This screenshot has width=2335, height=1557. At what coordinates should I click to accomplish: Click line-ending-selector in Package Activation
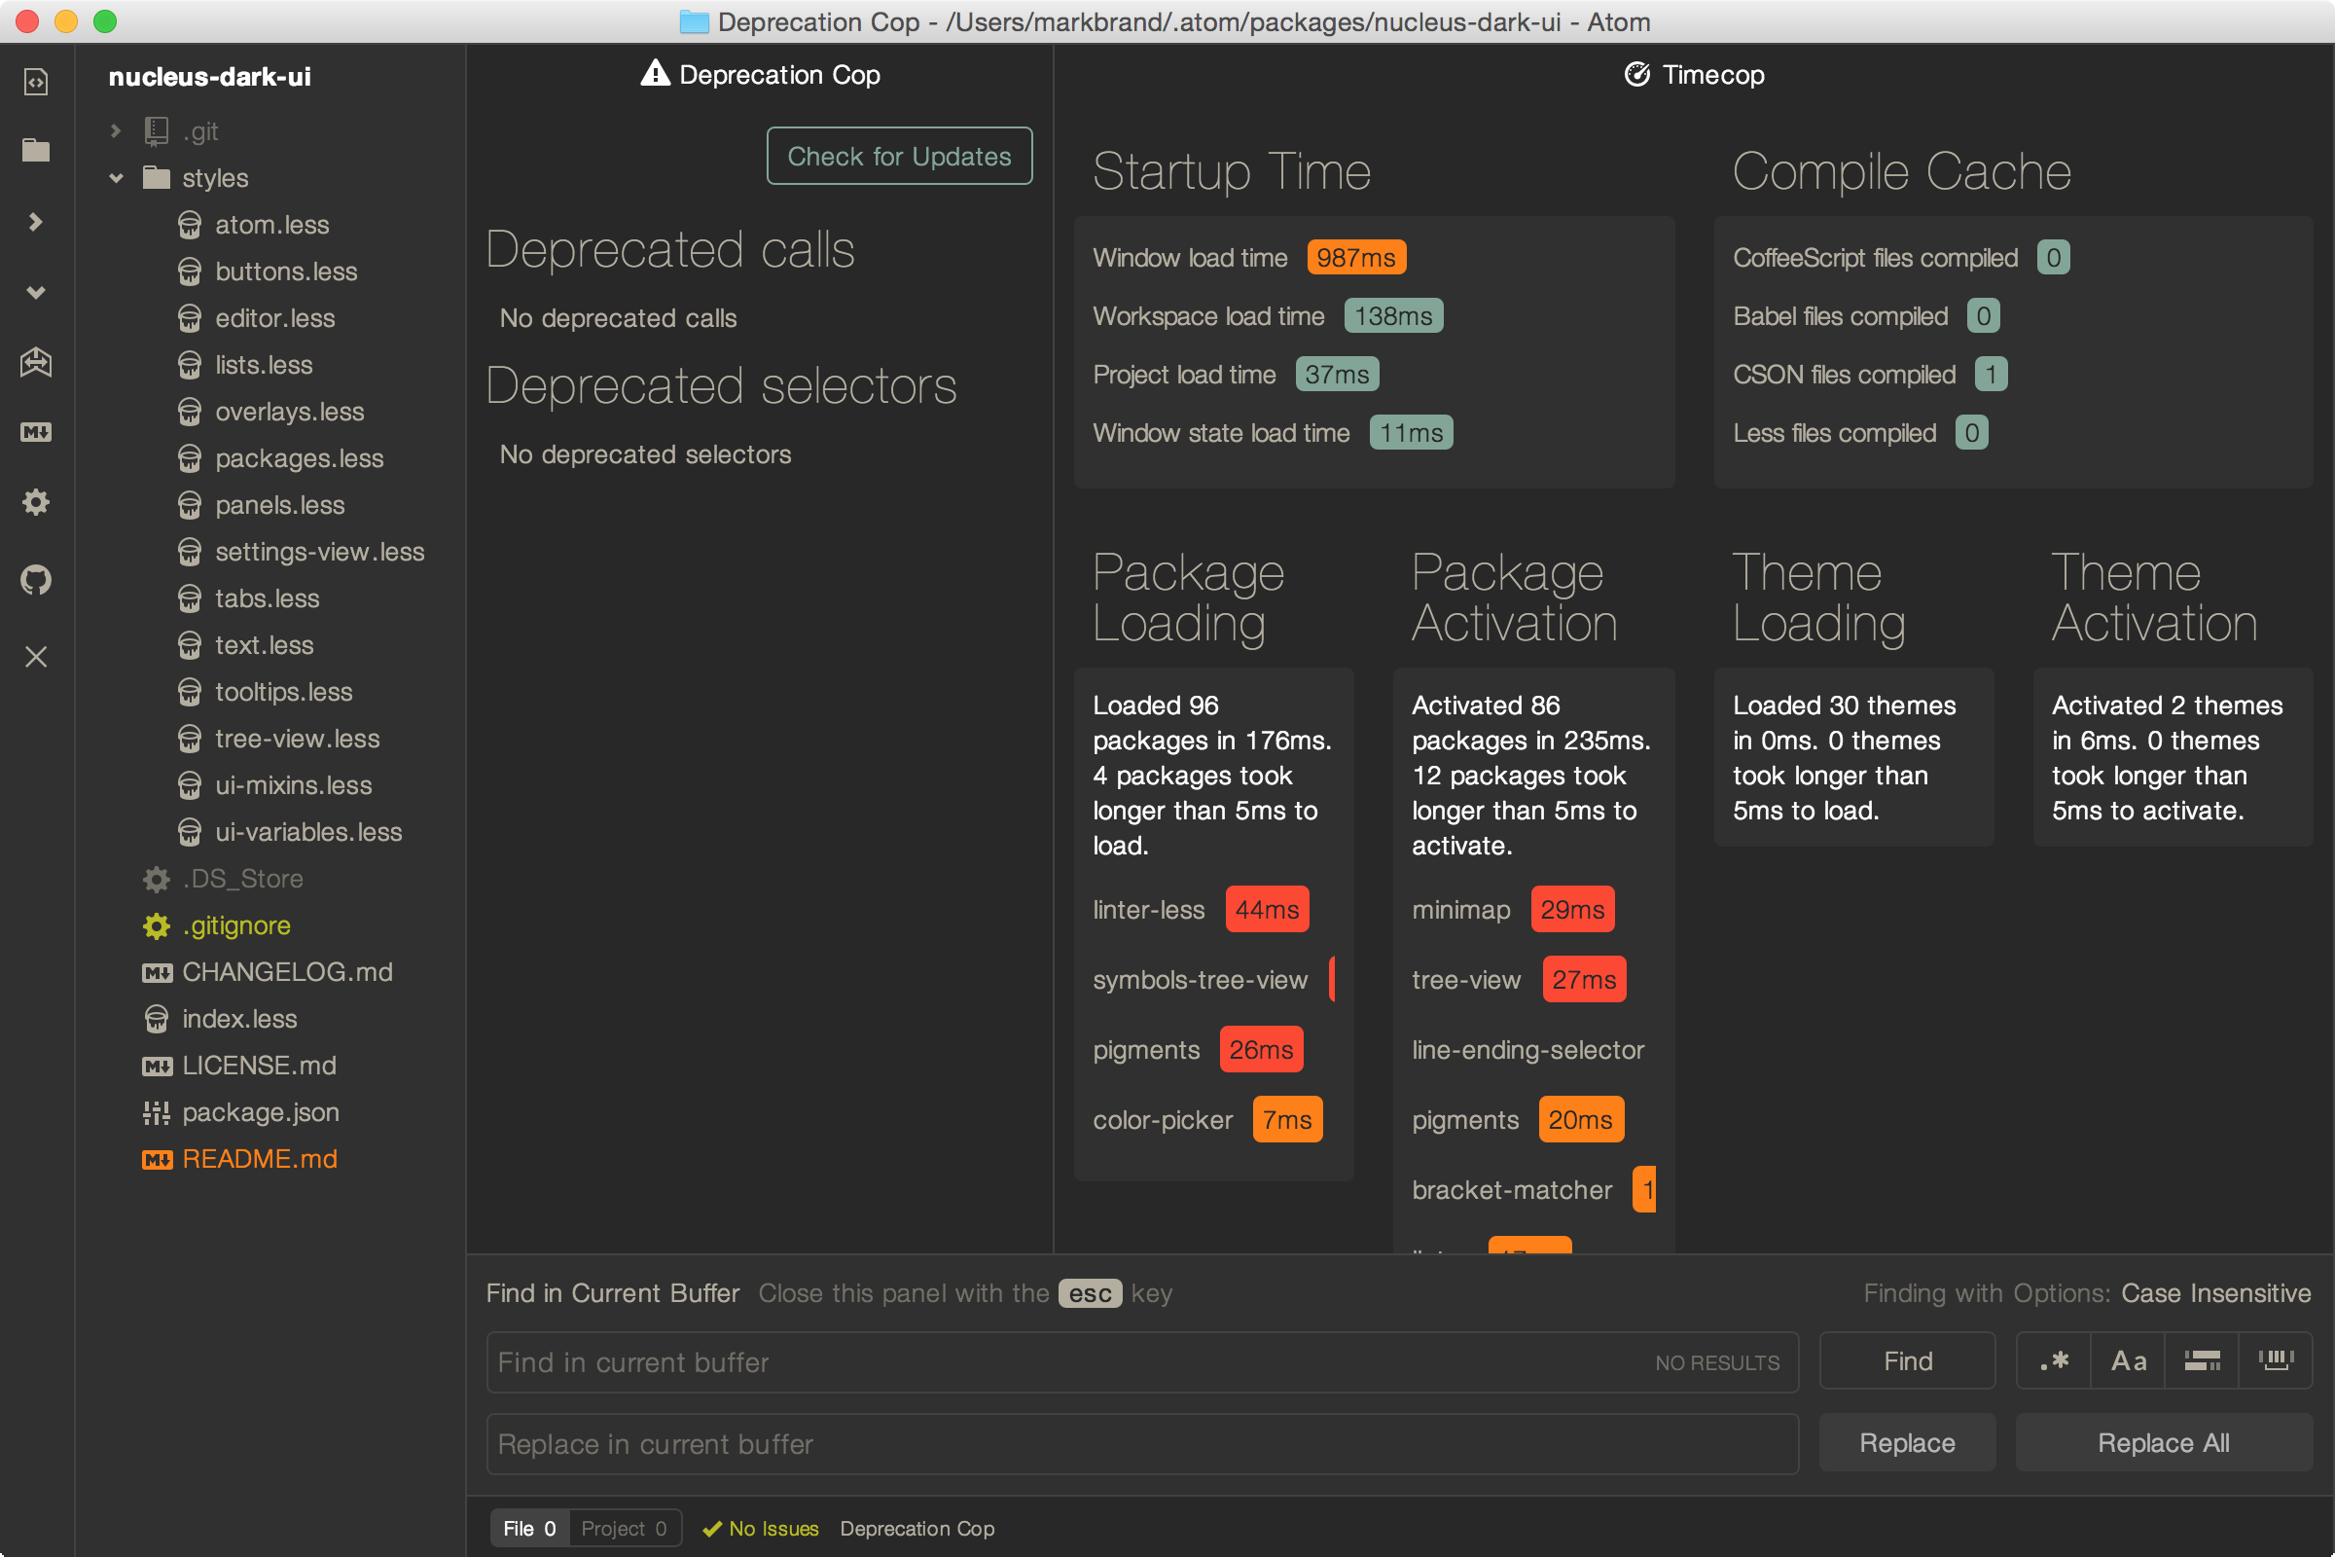1527,1050
